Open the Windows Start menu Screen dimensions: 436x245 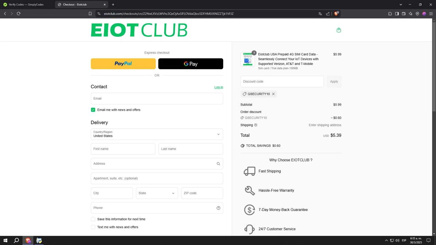[x=5, y=240]
